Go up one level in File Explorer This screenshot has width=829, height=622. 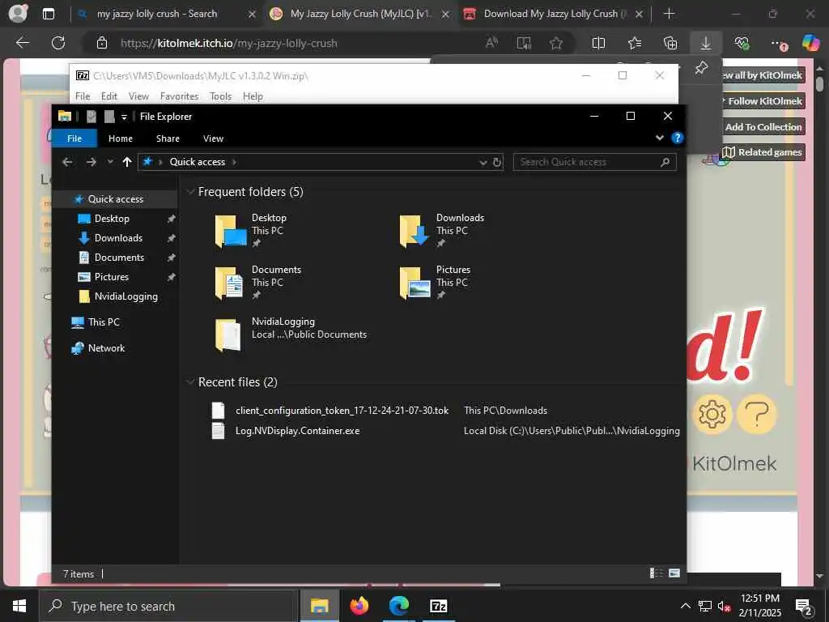coord(127,162)
